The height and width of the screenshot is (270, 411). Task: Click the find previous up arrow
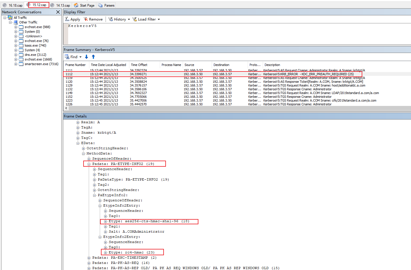click(x=93, y=57)
